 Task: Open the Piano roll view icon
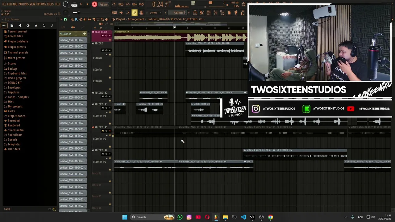pyautogui.click(x=202, y=13)
